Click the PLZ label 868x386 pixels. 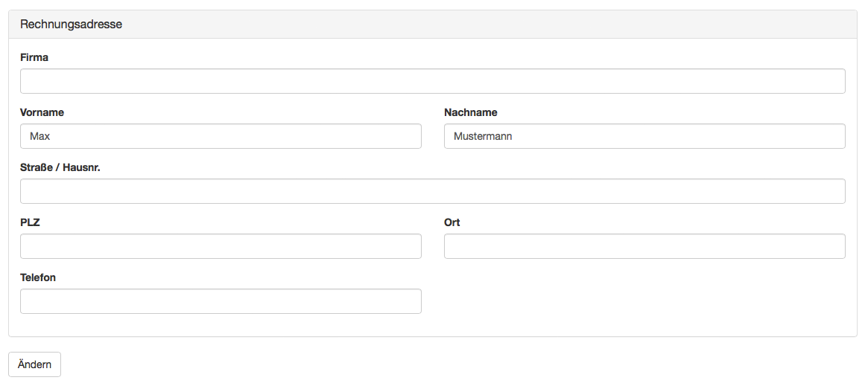(30, 222)
